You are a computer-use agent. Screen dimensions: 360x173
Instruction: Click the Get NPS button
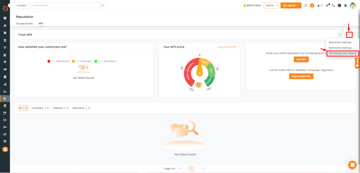coord(301,59)
